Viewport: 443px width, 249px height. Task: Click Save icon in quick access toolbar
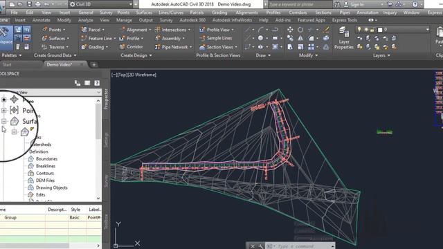(x=29, y=5)
